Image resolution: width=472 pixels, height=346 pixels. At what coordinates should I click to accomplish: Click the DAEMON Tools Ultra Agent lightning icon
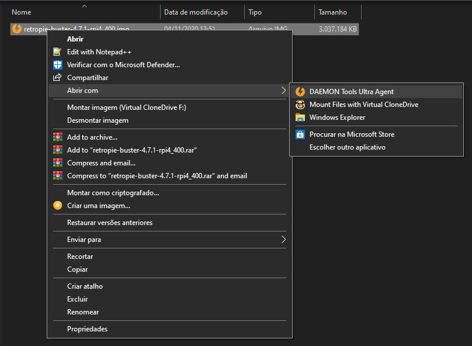[x=300, y=92]
